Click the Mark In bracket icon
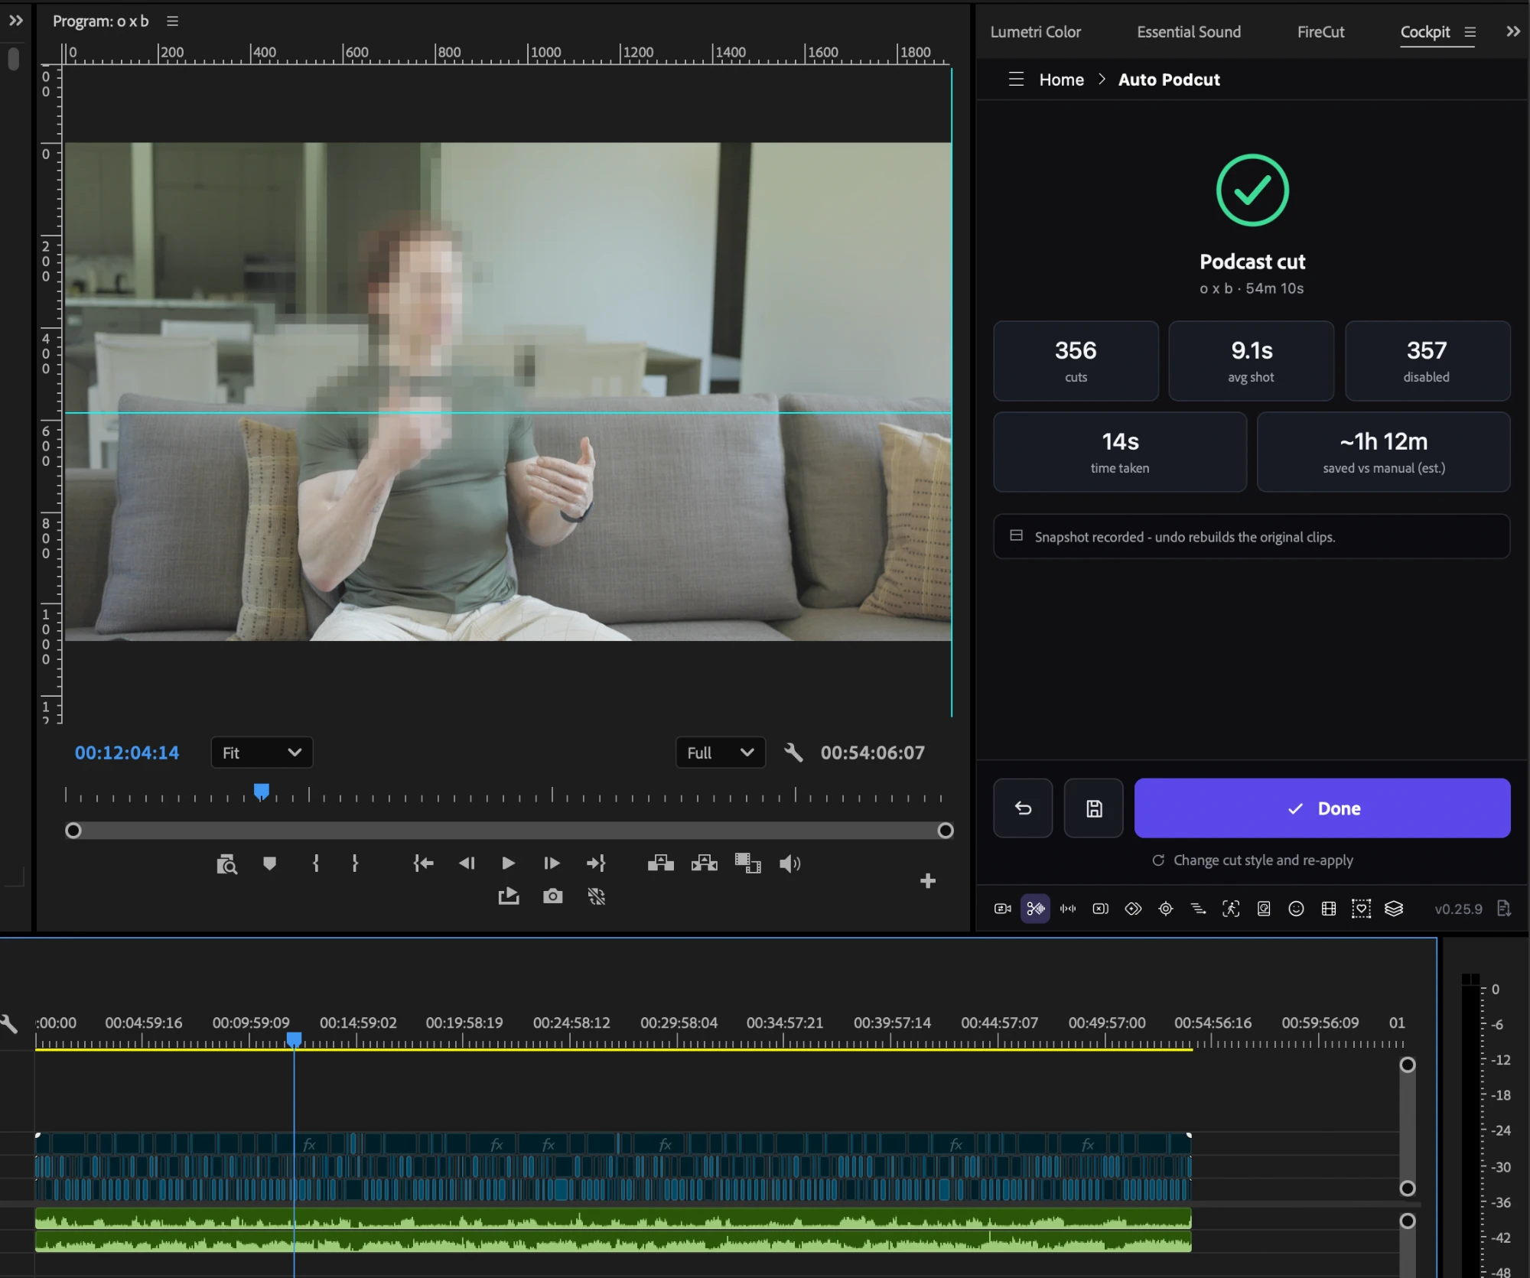This screenshot has height=1278, width=1530. coord(316,863)
